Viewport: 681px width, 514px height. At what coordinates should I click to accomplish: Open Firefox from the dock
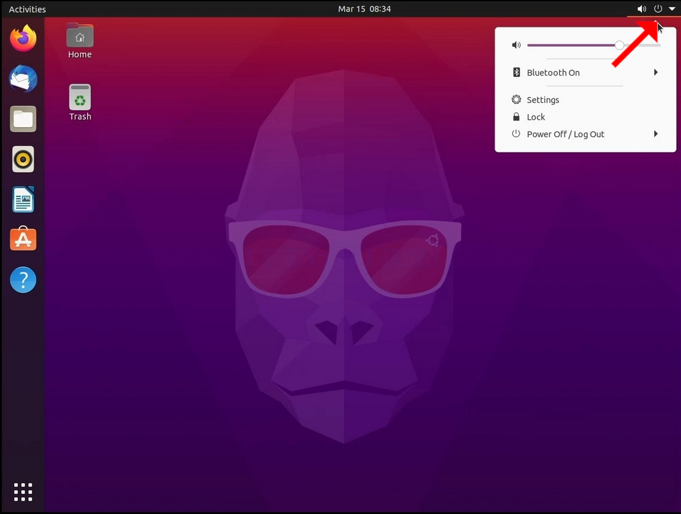tap(23, 38)
